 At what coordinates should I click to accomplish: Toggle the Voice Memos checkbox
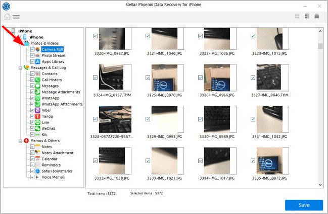pos(32,177)
